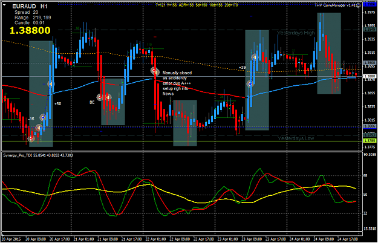Click the 20 Apr 2015 date label

click(x=11, y=239)
